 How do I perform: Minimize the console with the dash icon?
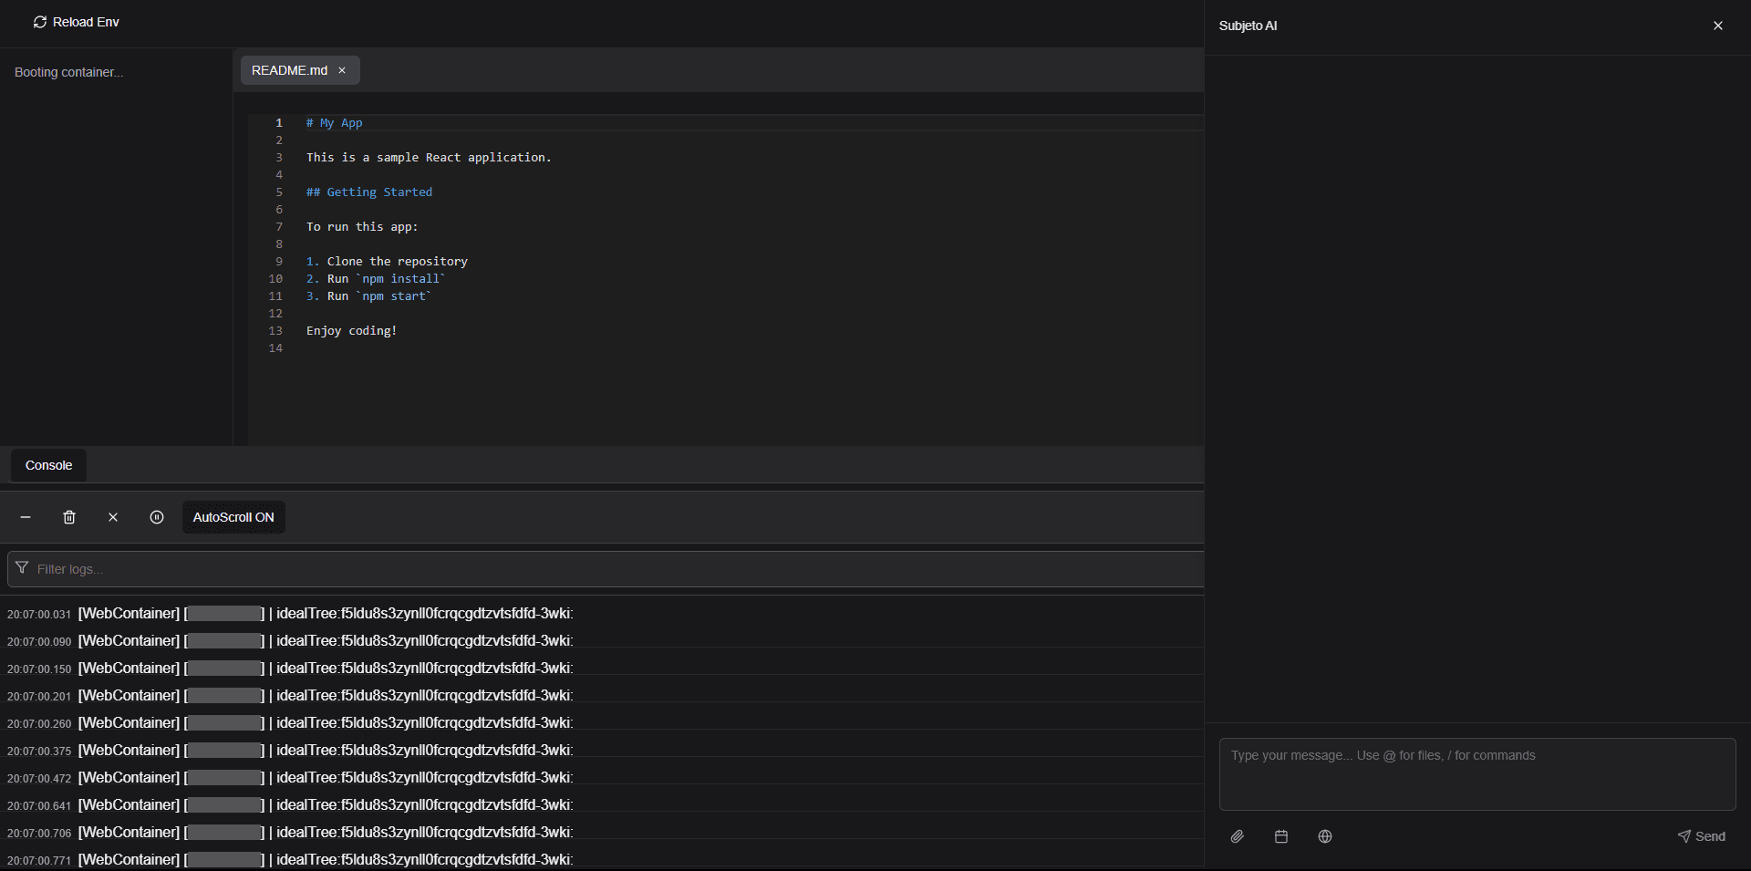click(26, 517)
